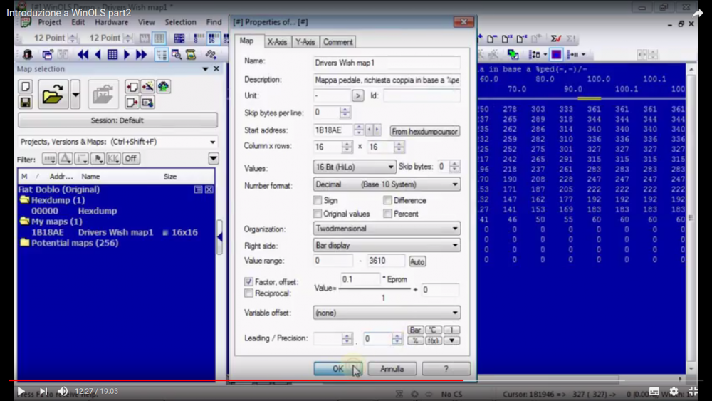Select Drivers Wish map1 tree item
The height and width of the screenshot is (401, 712).
(115, 232)
